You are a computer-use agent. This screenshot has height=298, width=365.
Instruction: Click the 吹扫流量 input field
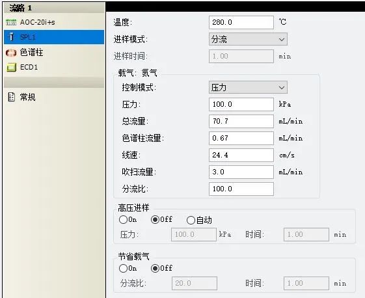click(241, 172)
